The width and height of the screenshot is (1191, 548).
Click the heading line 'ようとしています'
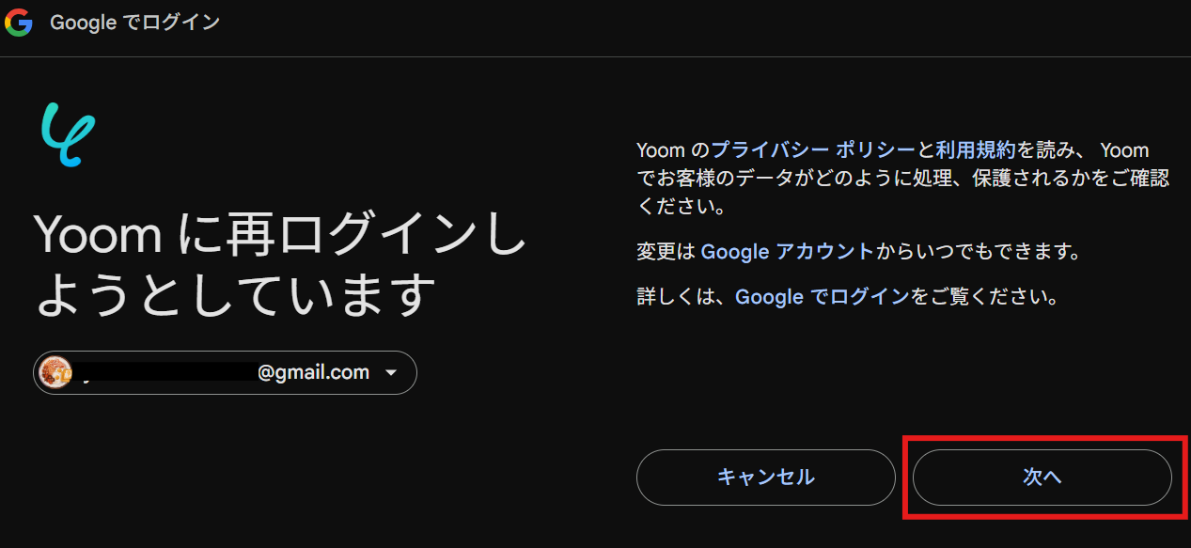pyautogui.click(x=236, y=294)
